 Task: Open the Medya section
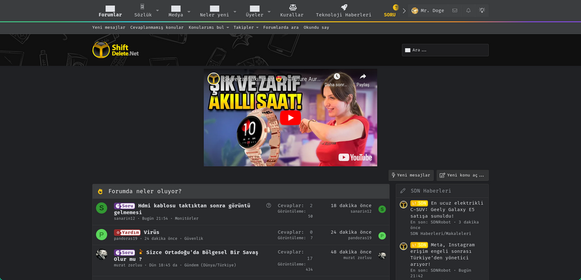click(x=176, y=11)
